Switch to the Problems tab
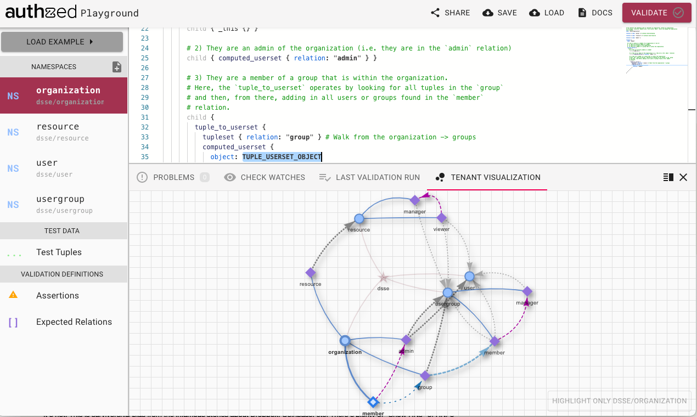 click(x=173, y=177)
